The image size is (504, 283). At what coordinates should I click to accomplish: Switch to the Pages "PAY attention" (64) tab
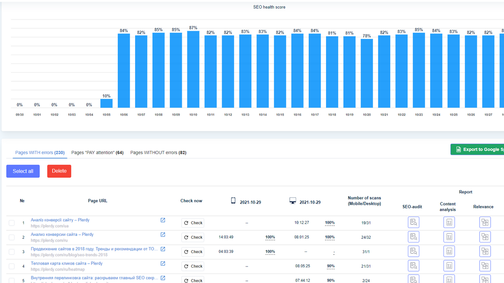point(97,153)
